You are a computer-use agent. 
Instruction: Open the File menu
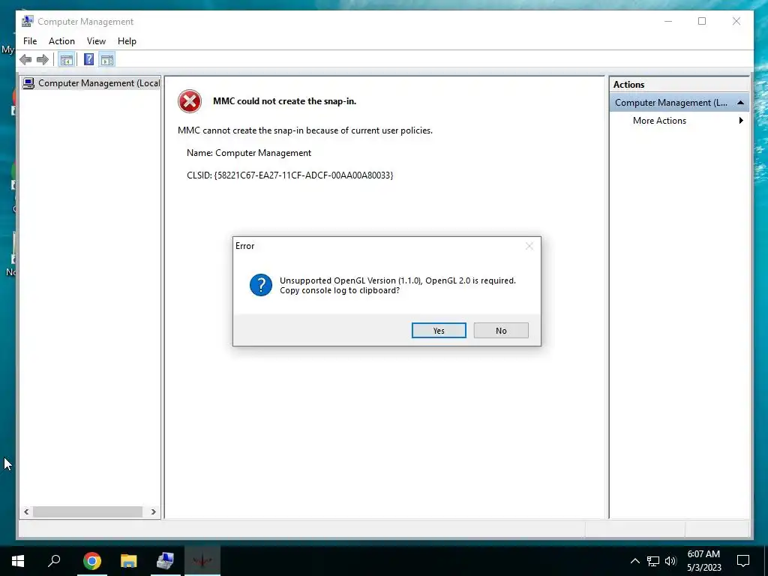30,41
